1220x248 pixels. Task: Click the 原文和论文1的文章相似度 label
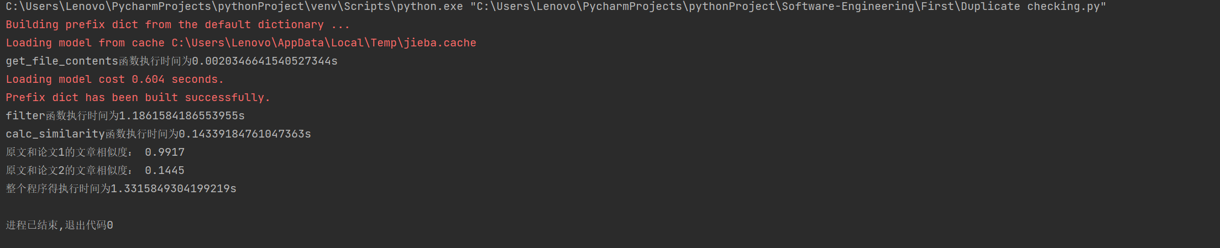[x=69, y=152]
